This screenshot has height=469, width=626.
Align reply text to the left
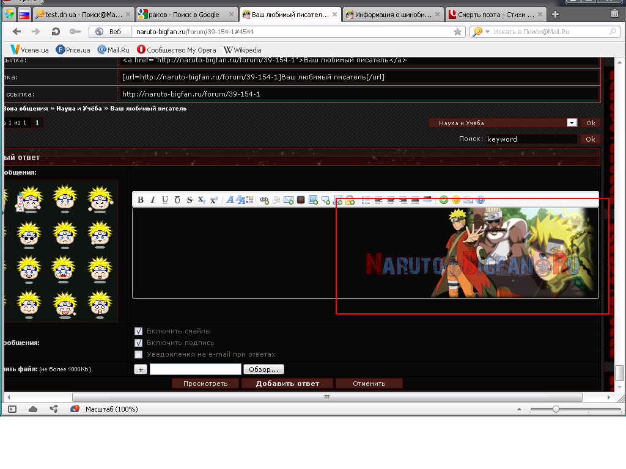[378, 200]
